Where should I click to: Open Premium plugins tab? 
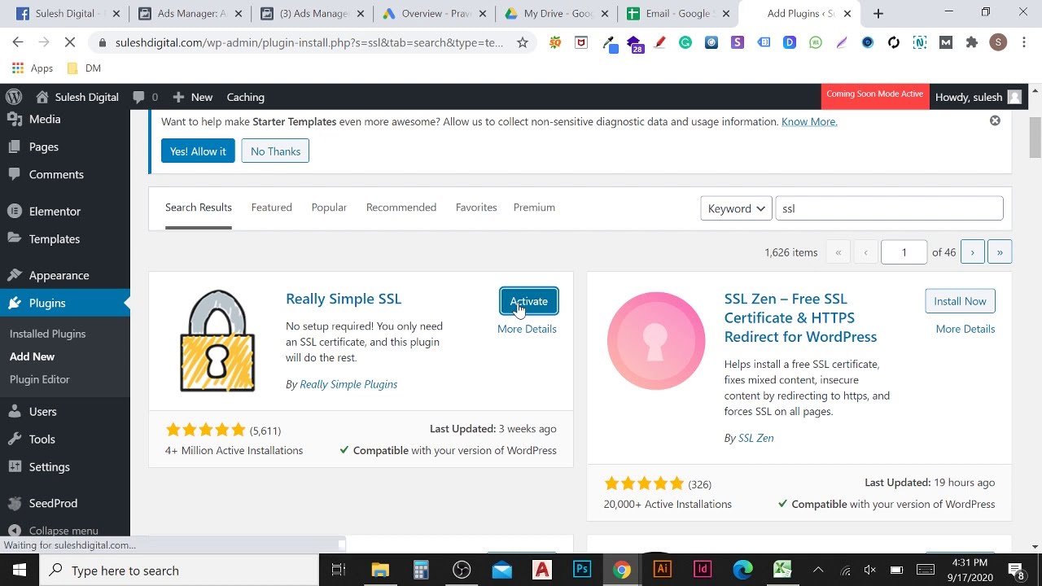[x=534, y=208]
